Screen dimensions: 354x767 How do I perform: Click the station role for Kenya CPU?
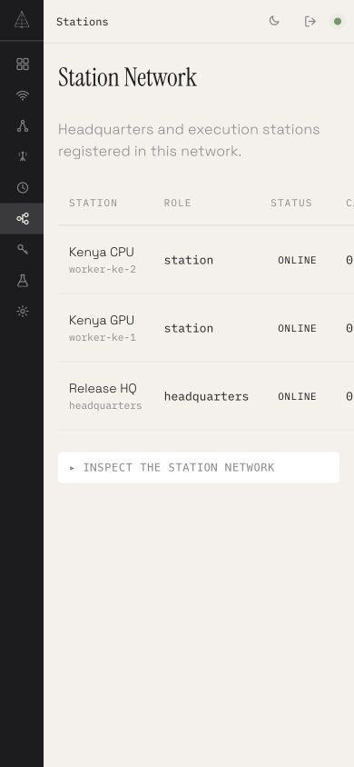[189, 260]
